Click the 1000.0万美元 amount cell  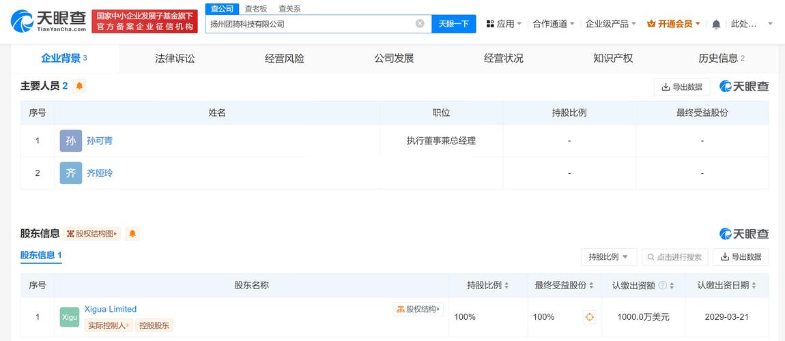(643, 317)
